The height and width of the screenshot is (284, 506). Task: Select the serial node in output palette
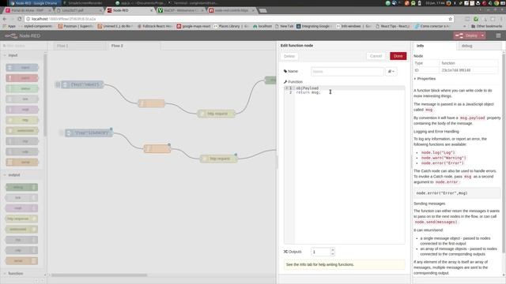pyautogui.click(x=21, y=261)
